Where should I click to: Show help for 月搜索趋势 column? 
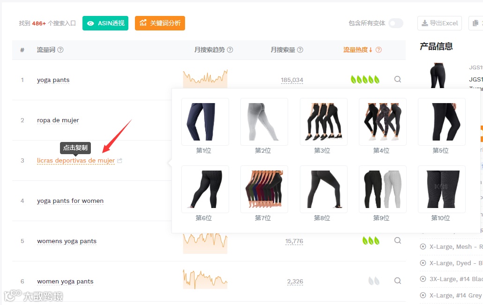[x=230, y=50]
